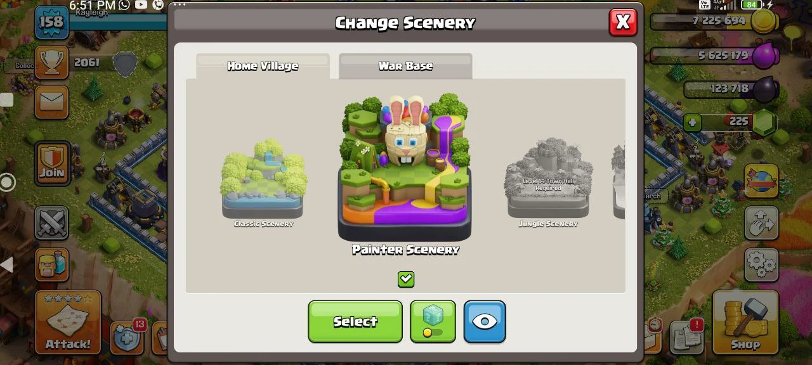Open the Shop hammer icon
Screen dimensions: 812x365
point(745,322)
